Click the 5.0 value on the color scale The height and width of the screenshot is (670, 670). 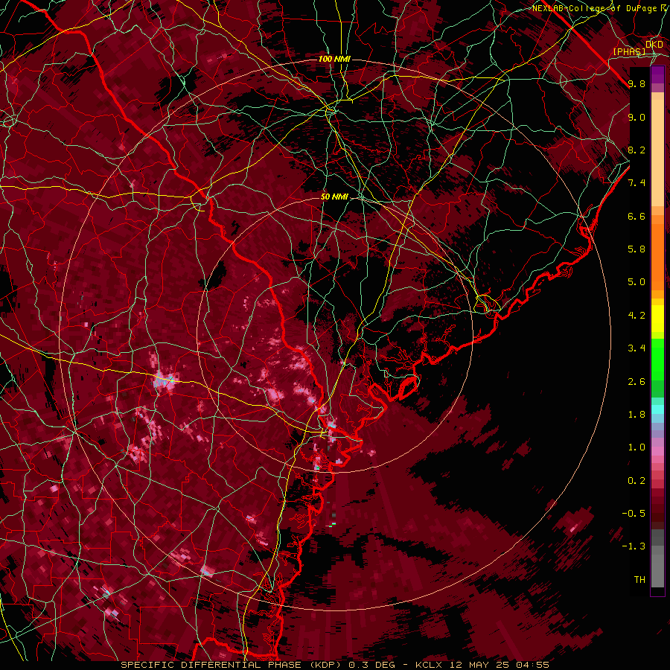(636, 282)
